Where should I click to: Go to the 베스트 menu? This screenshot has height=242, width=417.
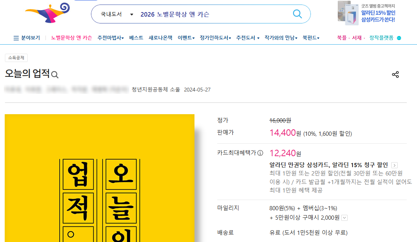pos(136,38)
